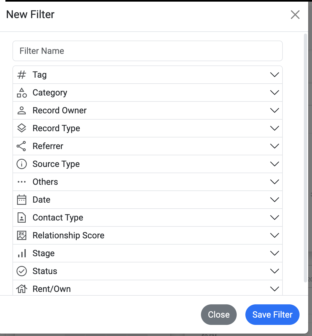312x336 pixels.
Task: Click the Source Type info icon
Action: (x=22, y=164)
